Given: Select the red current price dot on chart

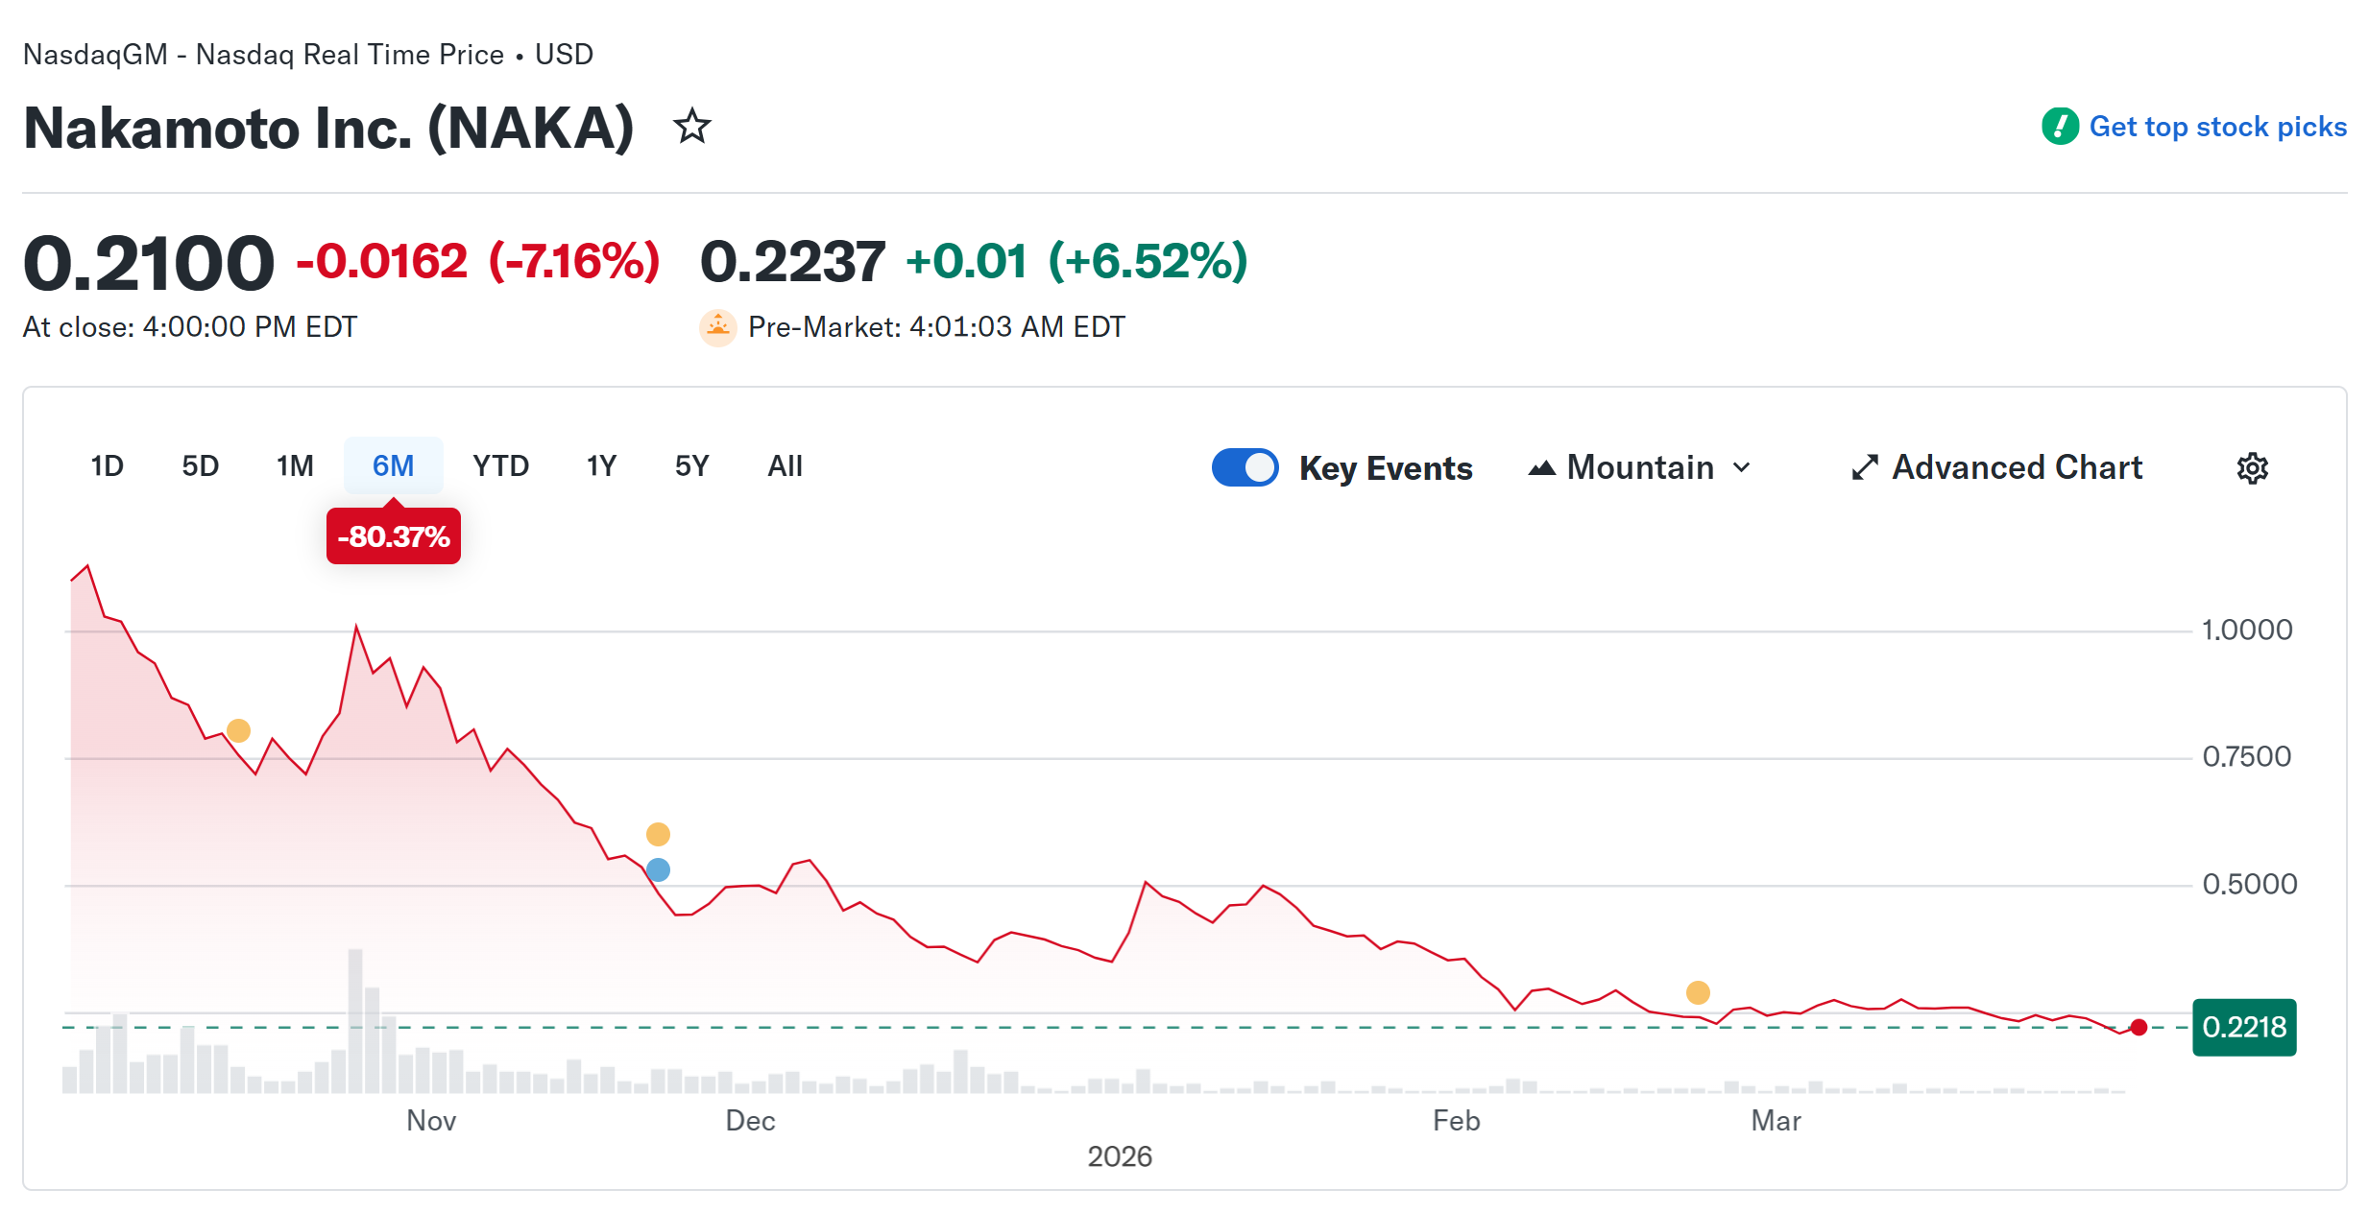Looking at the screenshot, I should coord(2138,1028).
